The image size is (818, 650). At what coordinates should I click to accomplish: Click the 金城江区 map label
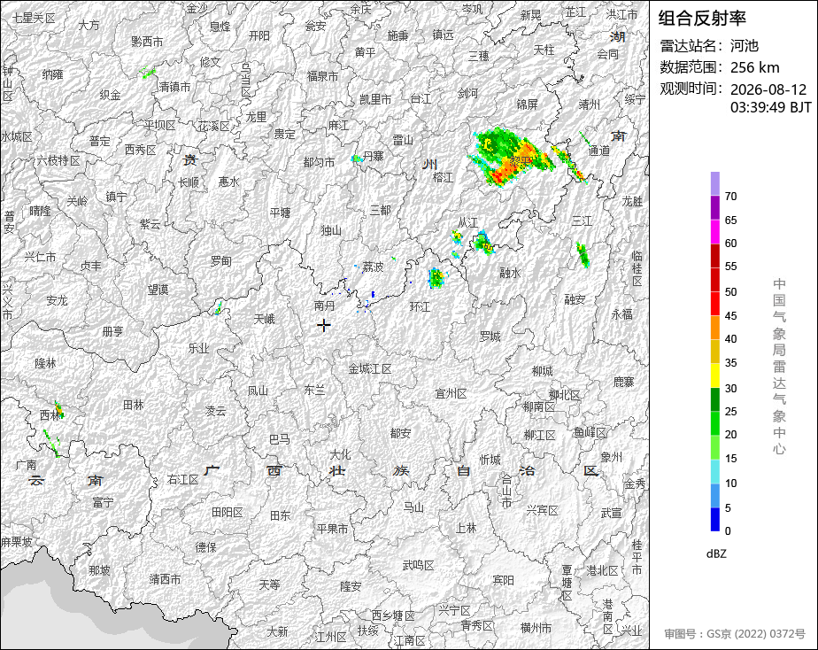370,368
